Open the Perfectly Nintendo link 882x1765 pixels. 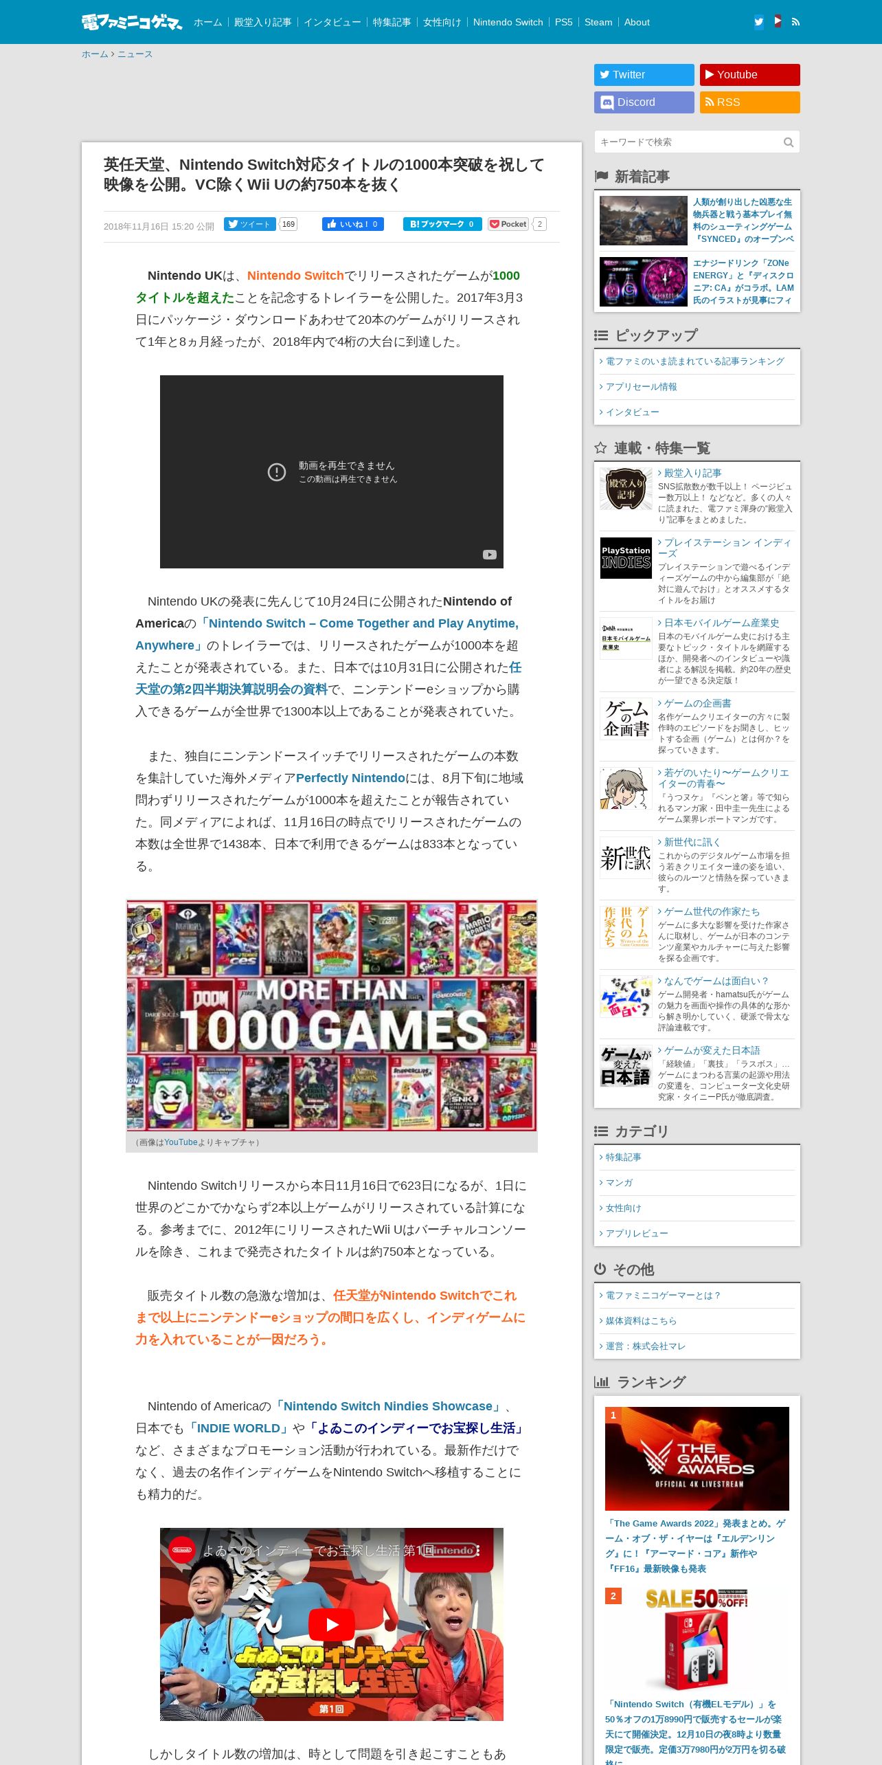point(350,778)
